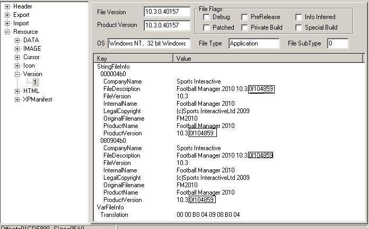The image size is (369, 229).
Task: Select the Cursor tree item
Action: pos(31,57)
